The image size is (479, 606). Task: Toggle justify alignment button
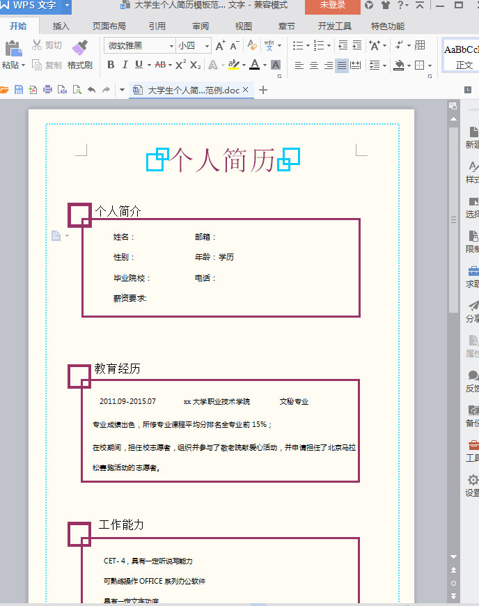[x=341, y=65]
